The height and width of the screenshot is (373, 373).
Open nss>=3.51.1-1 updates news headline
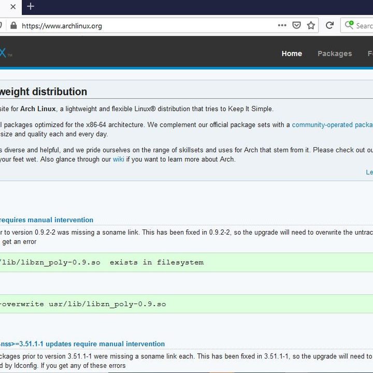pos(82,344)
